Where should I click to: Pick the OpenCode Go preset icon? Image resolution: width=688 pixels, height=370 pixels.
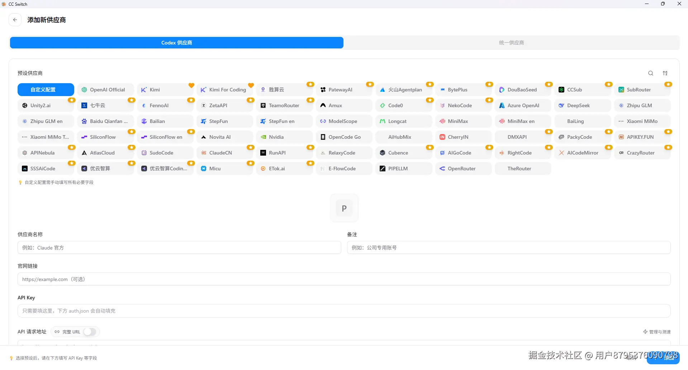coord(323,137)
